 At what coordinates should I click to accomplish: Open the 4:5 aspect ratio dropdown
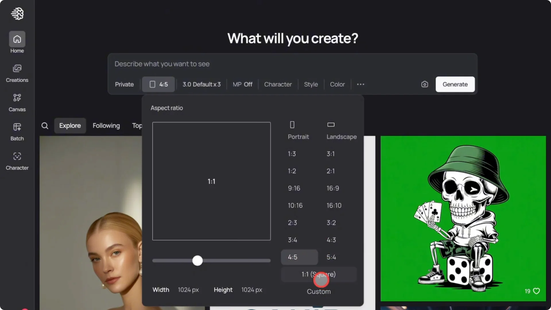point(158,84)
